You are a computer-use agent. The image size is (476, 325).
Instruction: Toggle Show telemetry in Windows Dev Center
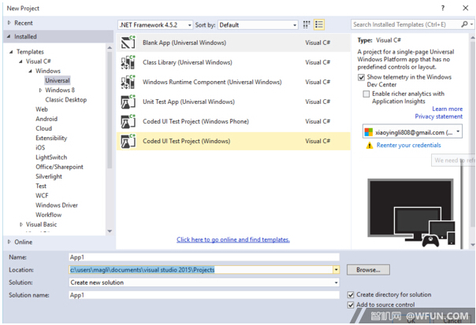(x=363, y=77)
